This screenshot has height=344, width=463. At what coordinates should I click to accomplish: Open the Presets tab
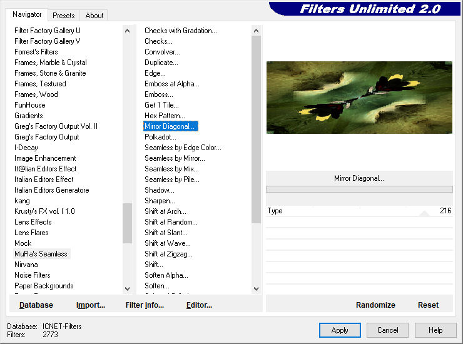[x=63, y=16]
